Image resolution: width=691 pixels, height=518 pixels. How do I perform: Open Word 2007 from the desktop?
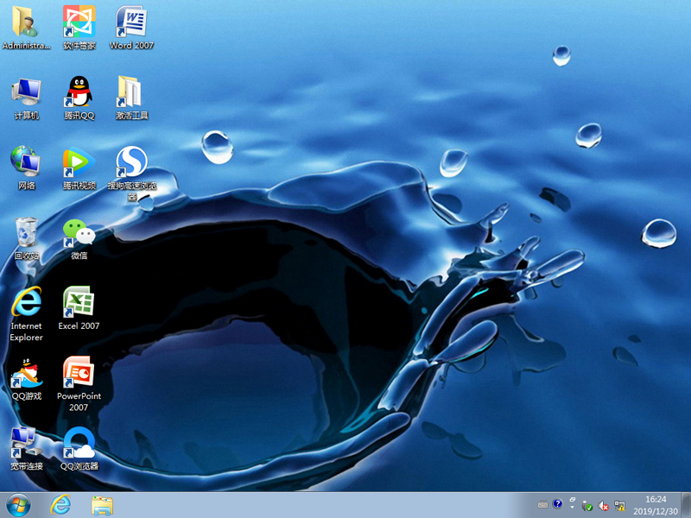pyautogui.click(x=130, y=22)
